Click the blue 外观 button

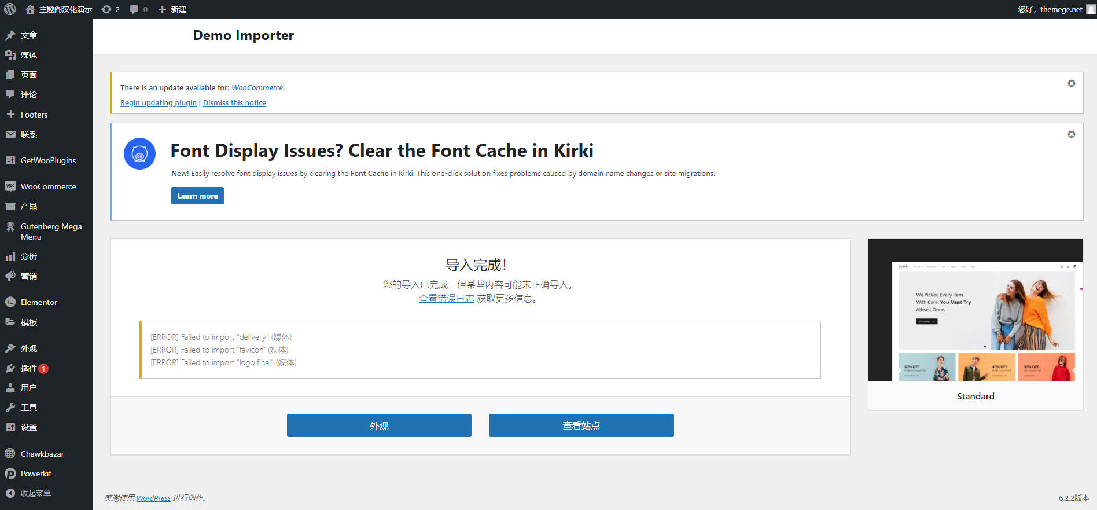(379, 425)
